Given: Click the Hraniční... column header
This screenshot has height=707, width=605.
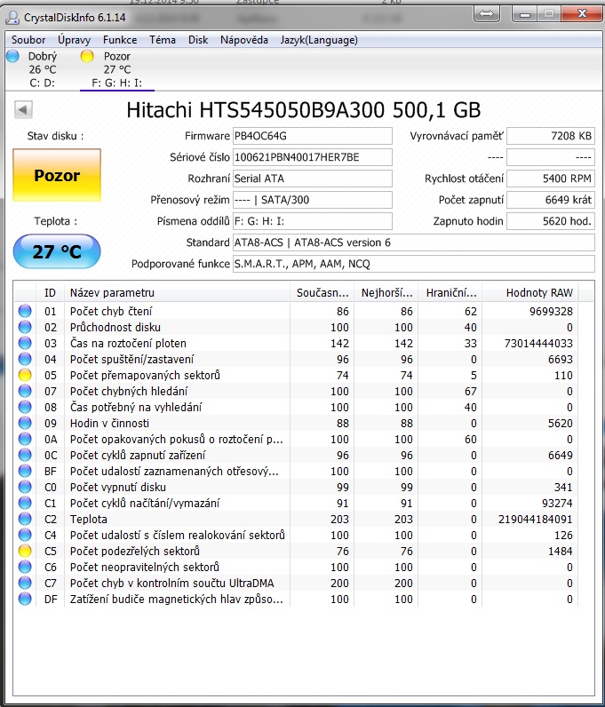Looking at the screenshot, I should click(450, 292).
